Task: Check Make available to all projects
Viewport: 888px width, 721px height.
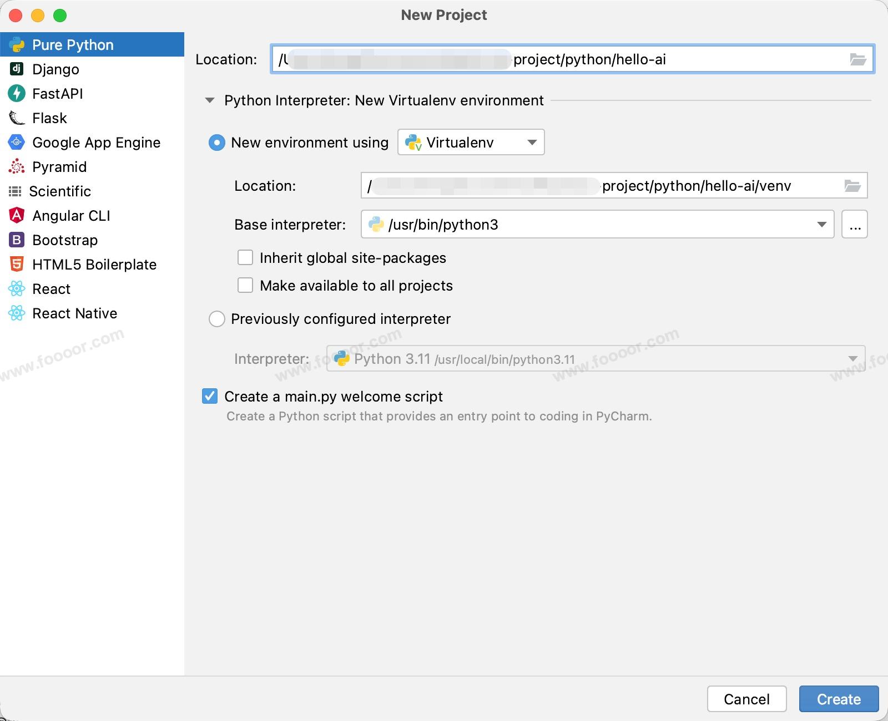Action: tap(245, 286)
